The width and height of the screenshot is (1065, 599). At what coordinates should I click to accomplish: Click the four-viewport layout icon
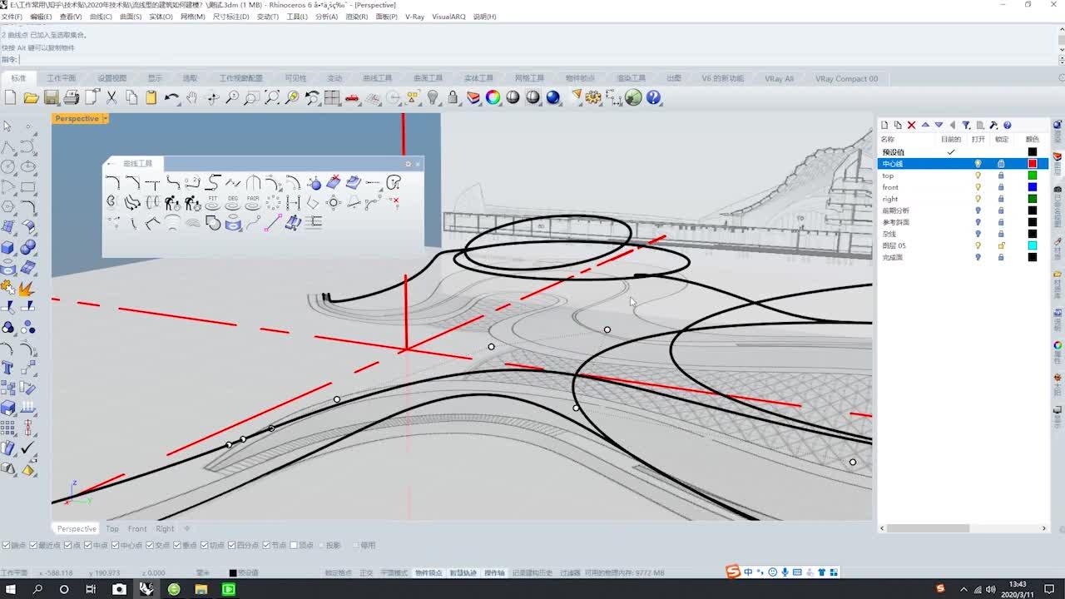(x=332, y=97)
